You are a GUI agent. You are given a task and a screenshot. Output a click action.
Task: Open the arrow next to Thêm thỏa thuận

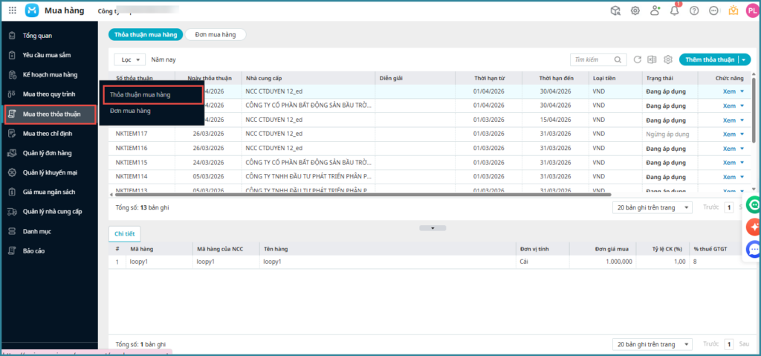(745, 59)
